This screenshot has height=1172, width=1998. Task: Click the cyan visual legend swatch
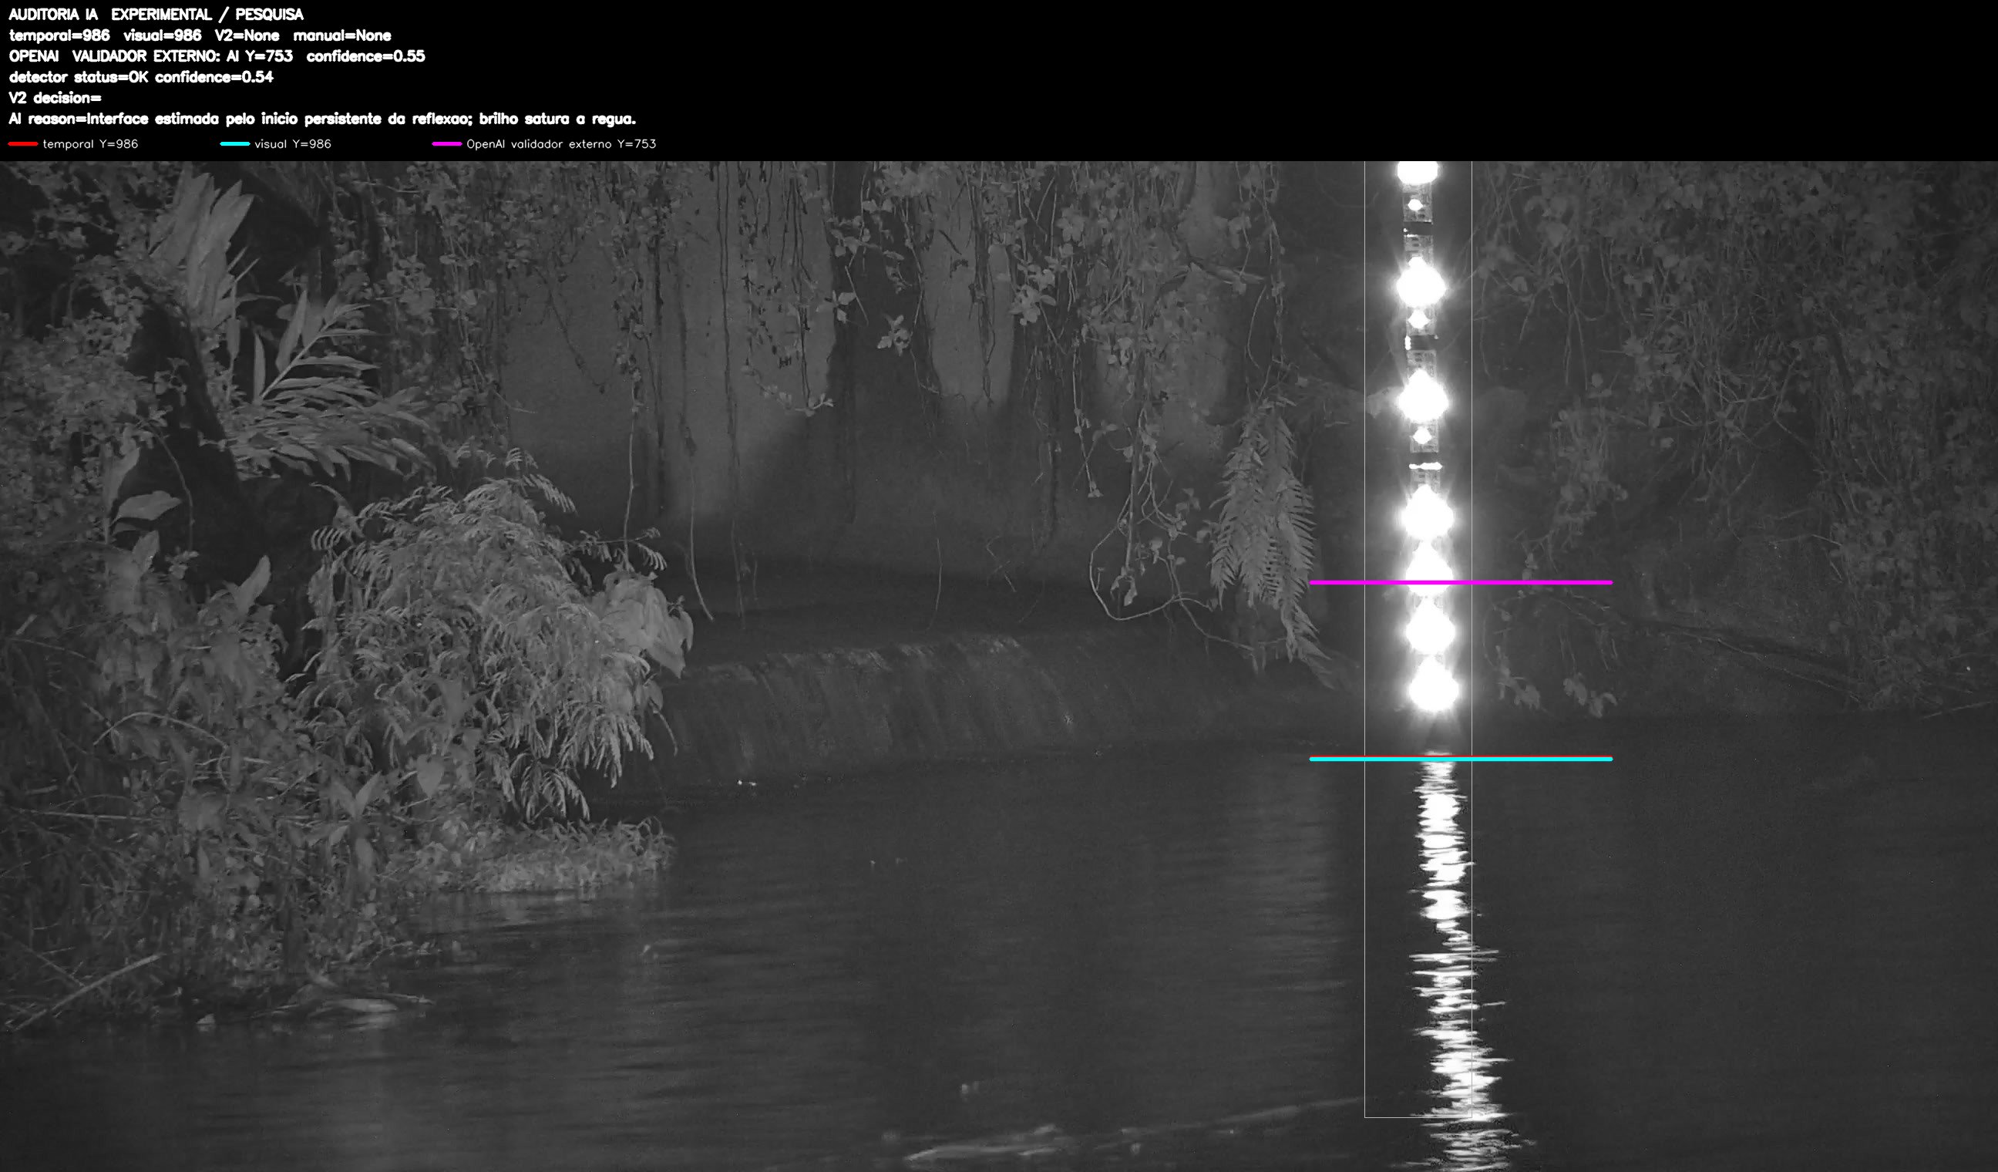(x=234, y=143)
